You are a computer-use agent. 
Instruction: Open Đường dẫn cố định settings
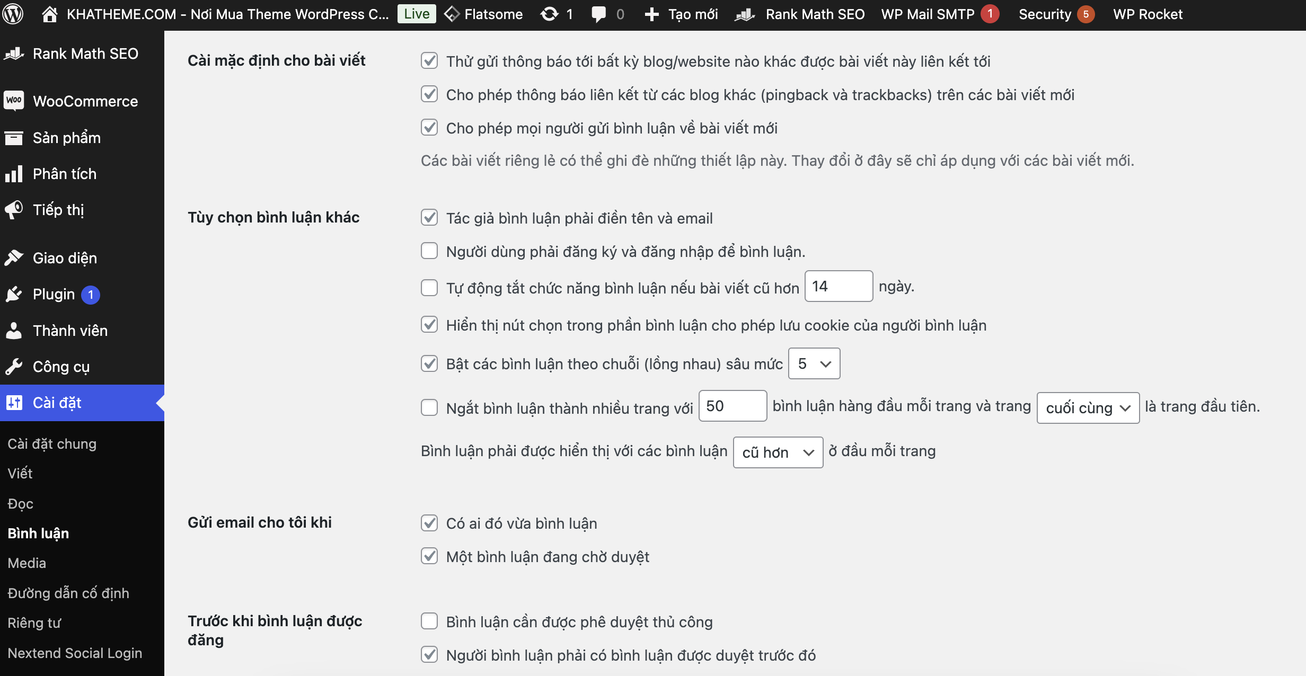coord(68,593)
